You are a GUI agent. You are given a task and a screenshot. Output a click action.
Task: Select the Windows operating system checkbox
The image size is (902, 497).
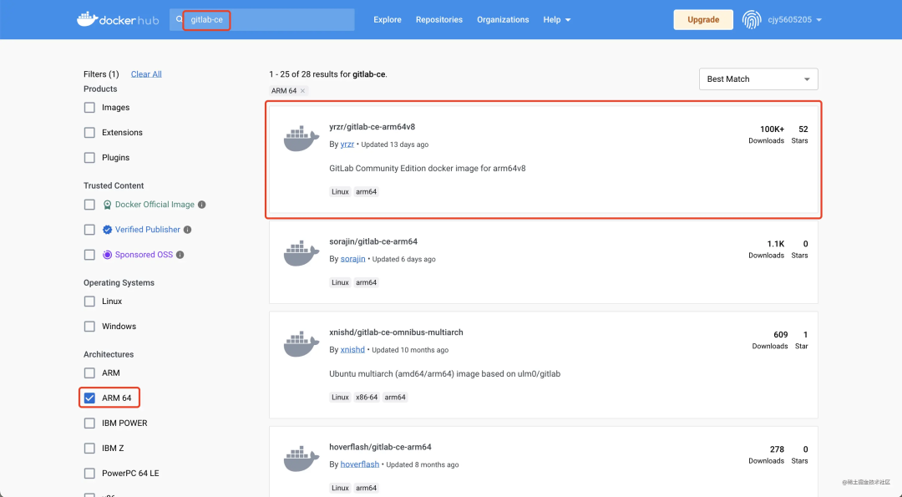coord(89,326)
